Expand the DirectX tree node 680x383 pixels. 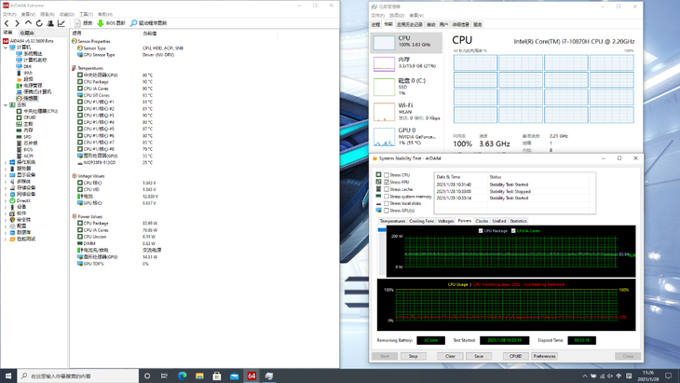click(x=6, y=200)
